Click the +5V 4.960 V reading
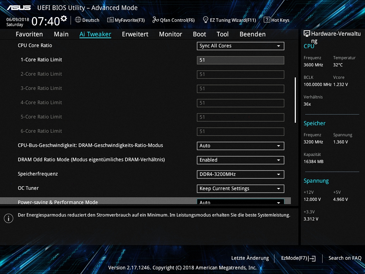The image size is (365, 274). click(340, 199)
